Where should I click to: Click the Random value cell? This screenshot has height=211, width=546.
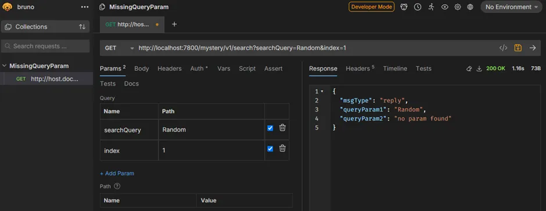211,130
